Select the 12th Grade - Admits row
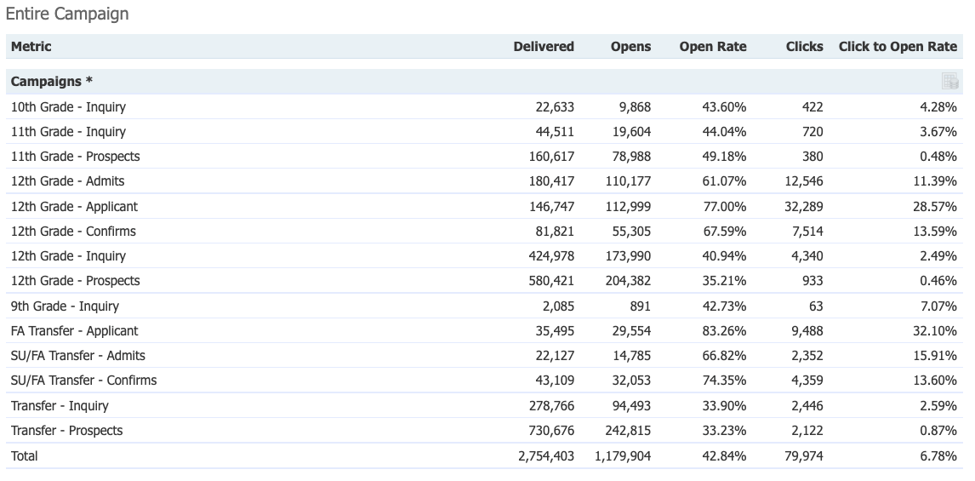Viewport: 975px width, 481px height. (x=67, y=181)
